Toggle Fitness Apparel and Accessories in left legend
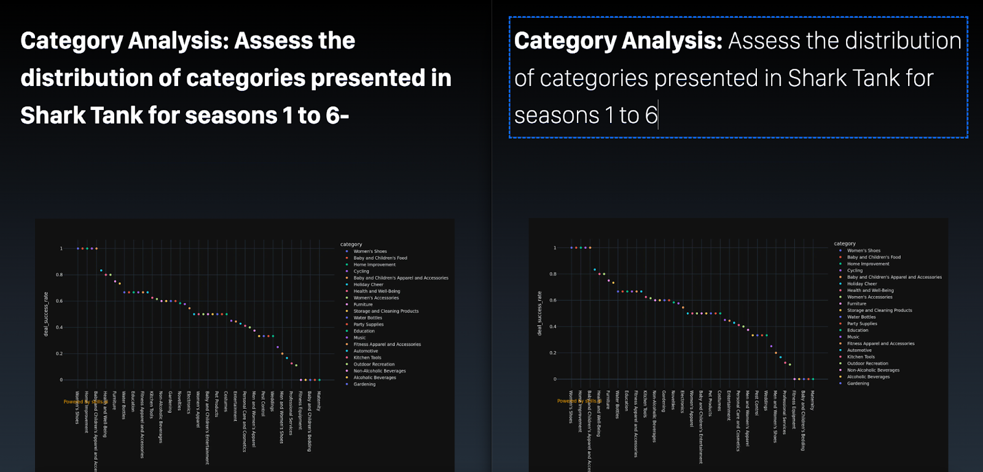The width and height of the screenshot is (983, 472). (387, 344)
